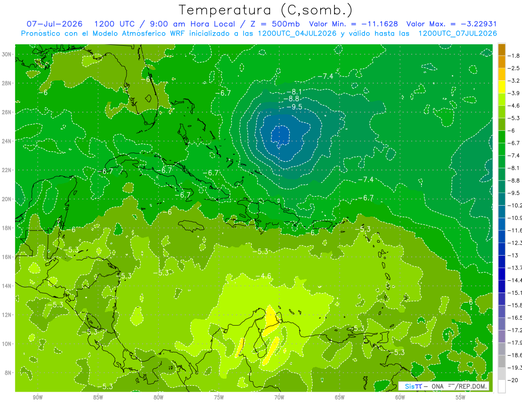Viewport: 522px width, 403px height.
Task: Click "Valor Max. = -3.22931" in the header
Action: click(x=452, y=24)
